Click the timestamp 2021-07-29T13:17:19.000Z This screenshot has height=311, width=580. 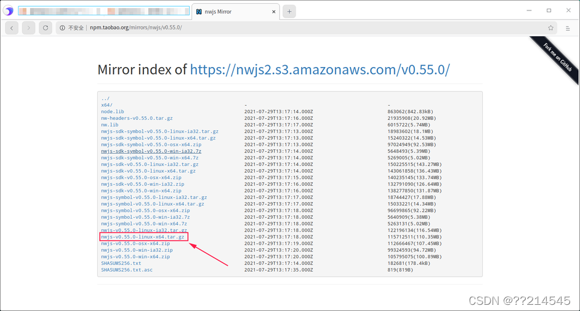(x=278, y=244)
